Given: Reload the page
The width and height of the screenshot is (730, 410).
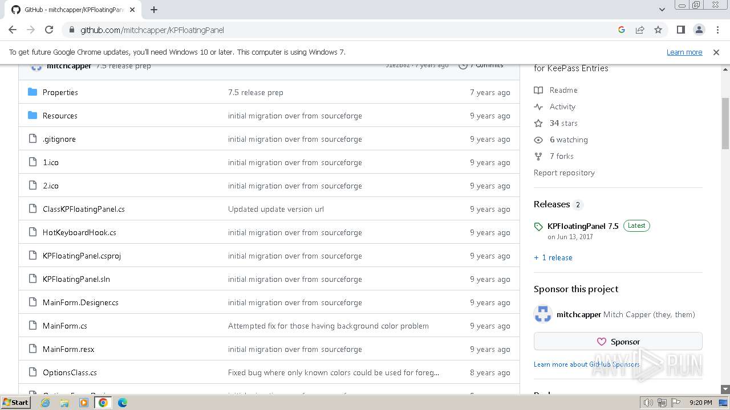Looking at the screenshot, I should tap(49, 30).
